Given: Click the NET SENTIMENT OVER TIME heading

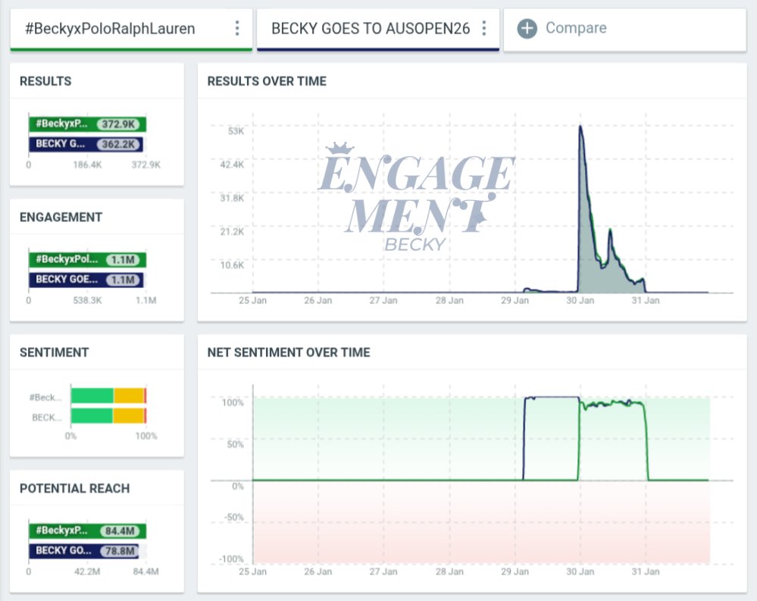Looking at the screenshot, I should (x=289, y=352).
